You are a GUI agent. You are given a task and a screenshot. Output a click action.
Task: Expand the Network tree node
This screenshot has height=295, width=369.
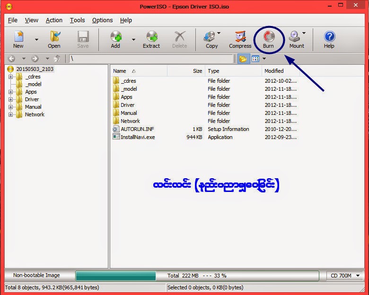[10, 114]
